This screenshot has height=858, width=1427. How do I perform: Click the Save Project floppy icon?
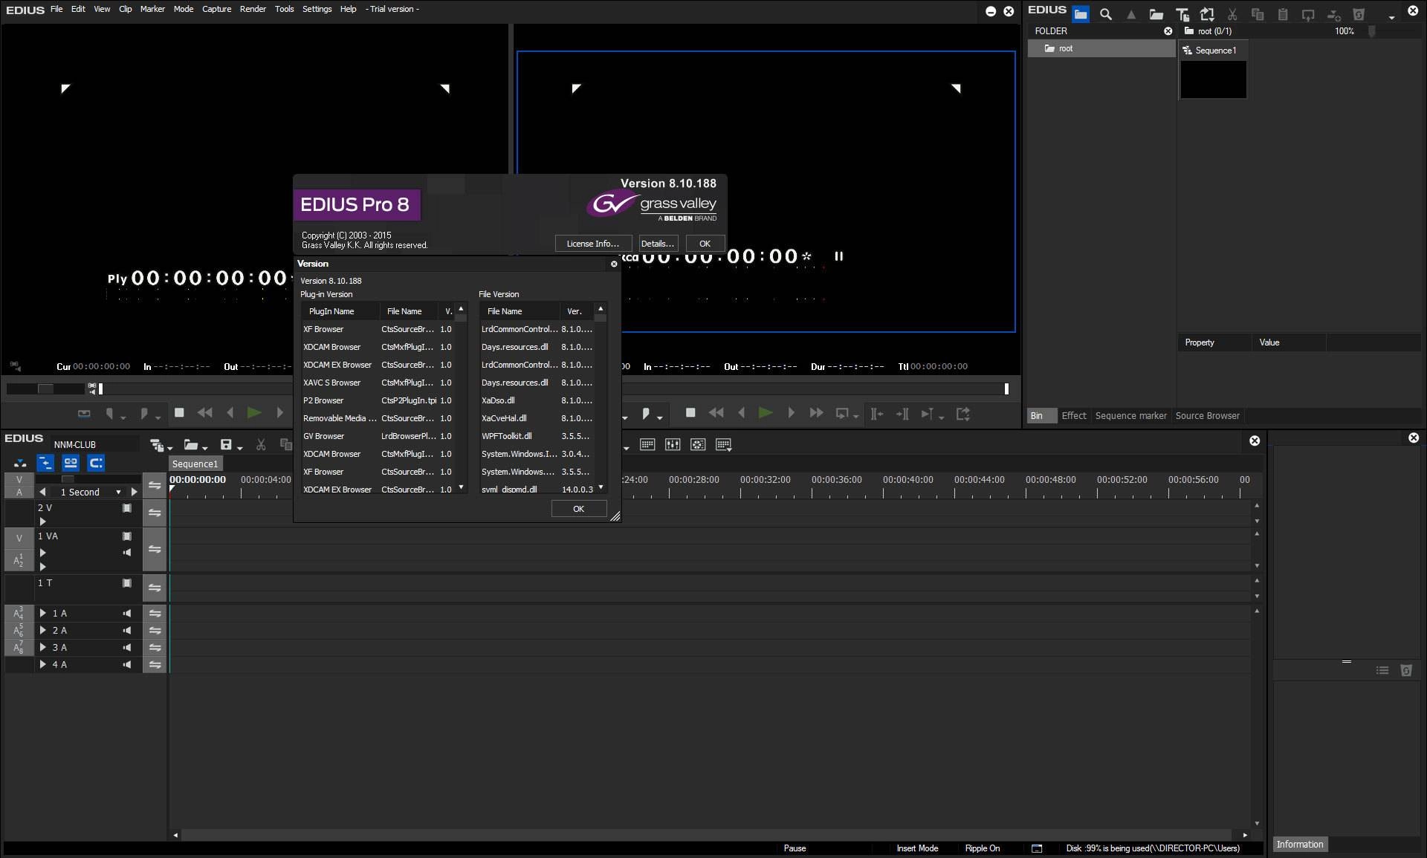226,444
